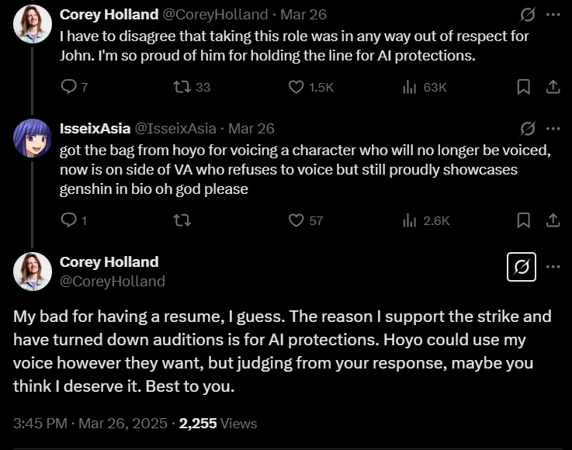Open more options on first tweet
This screenshot has height=450, width=572.
tap(553, 15)
